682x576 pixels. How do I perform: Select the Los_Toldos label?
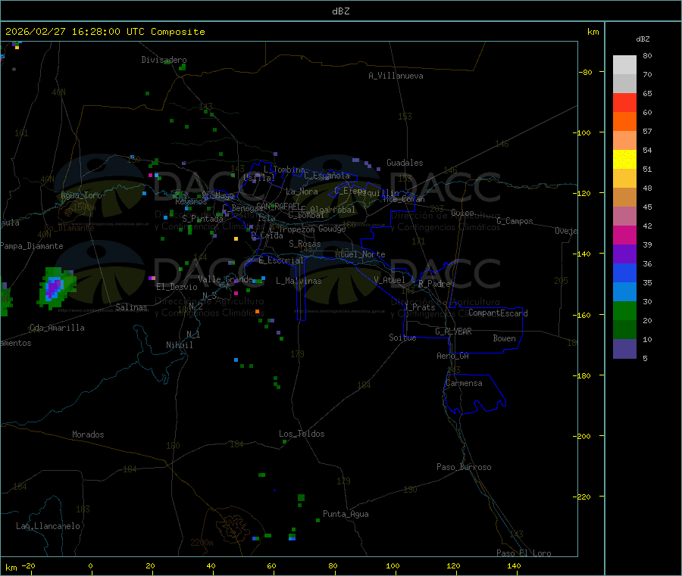[x=302, y=434]
